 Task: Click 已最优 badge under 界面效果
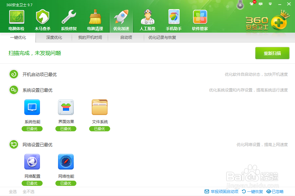[x=66, y=129]
